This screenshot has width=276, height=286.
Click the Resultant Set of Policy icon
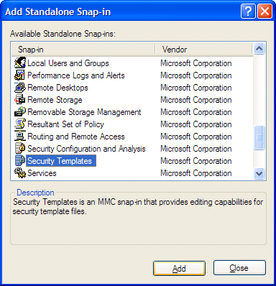point(20,124)
